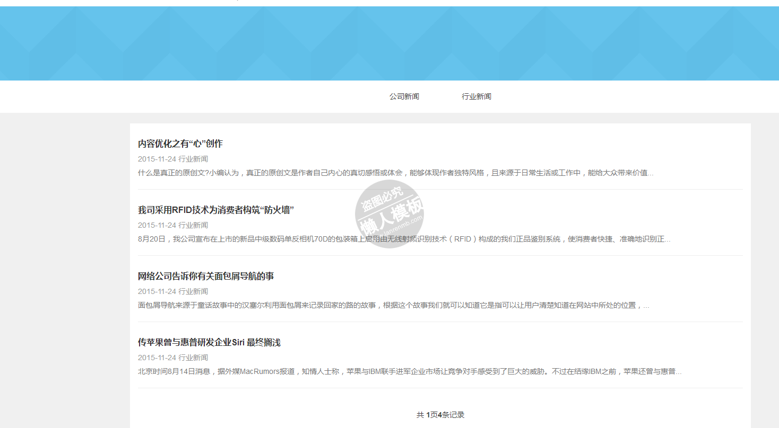
Task: Click the 2015-11-24 date under 内容优化 article
Action: point(157,159)
